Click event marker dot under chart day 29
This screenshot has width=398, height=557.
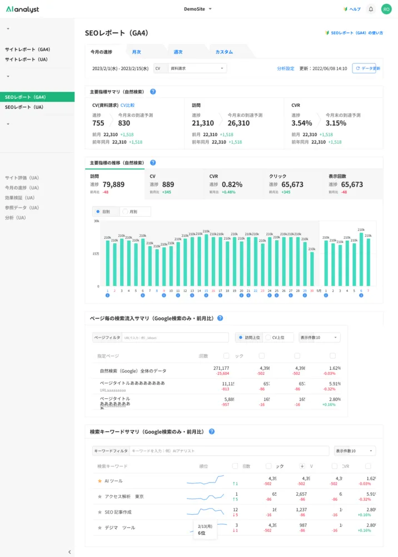305,296
